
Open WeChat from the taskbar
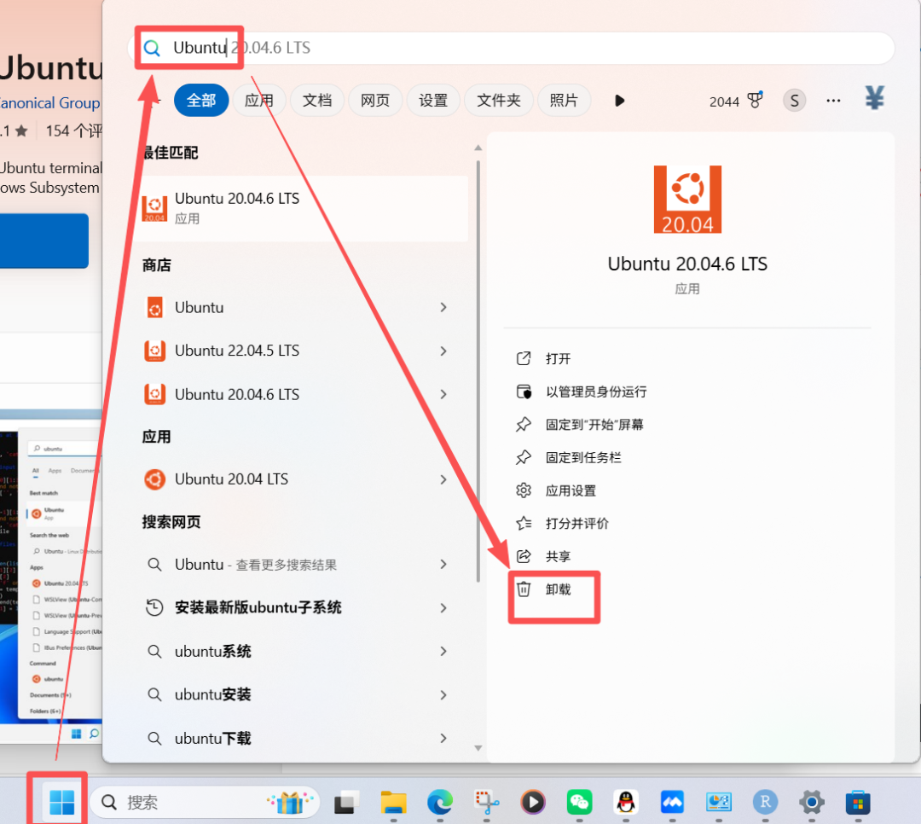point(579,803)
